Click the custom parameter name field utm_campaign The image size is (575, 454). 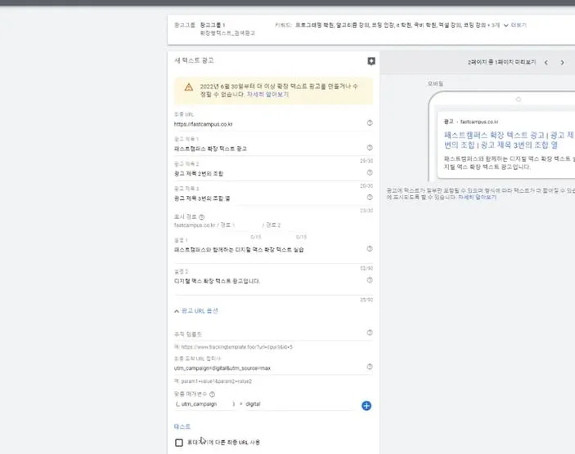[x=204, y=404]
